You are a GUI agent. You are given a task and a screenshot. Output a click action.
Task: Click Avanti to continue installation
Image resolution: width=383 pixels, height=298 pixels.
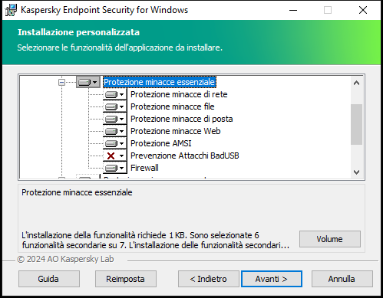[272, 279]
